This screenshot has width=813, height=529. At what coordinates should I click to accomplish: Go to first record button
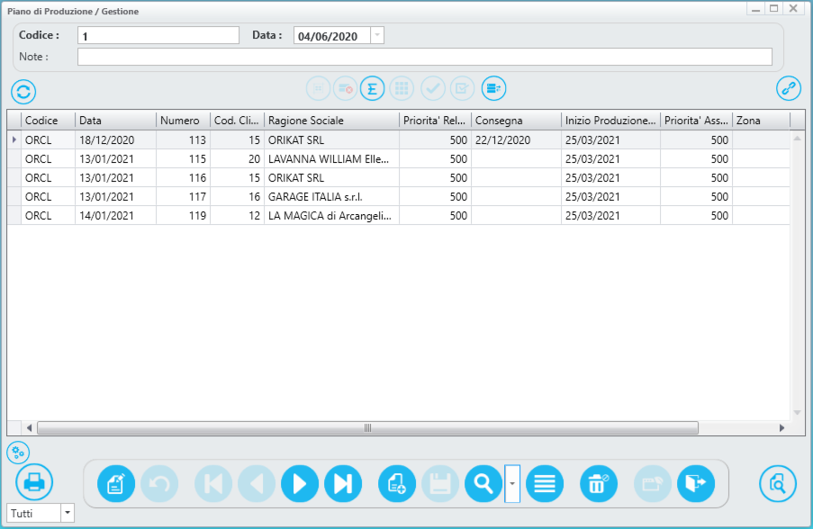click(213, 484)
